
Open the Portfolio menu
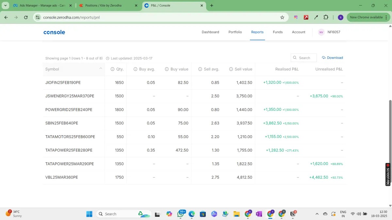pos(235,32)
